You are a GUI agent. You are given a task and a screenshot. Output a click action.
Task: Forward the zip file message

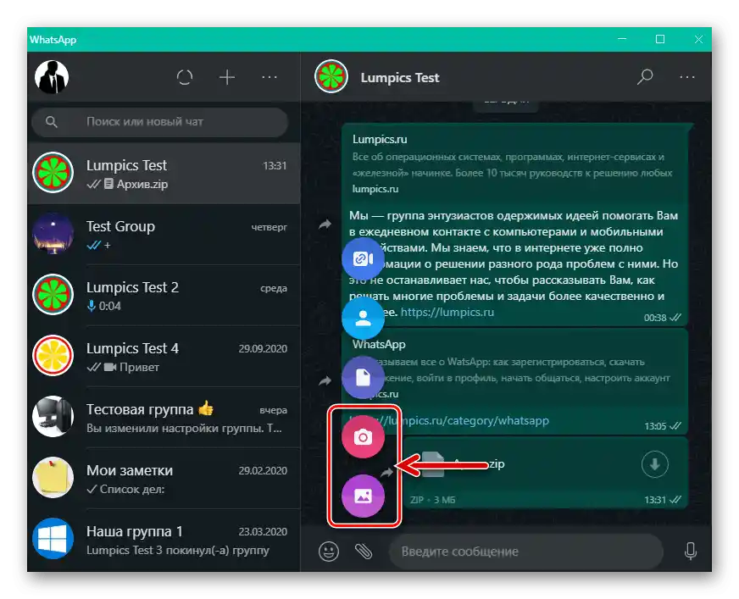[387, 472]
